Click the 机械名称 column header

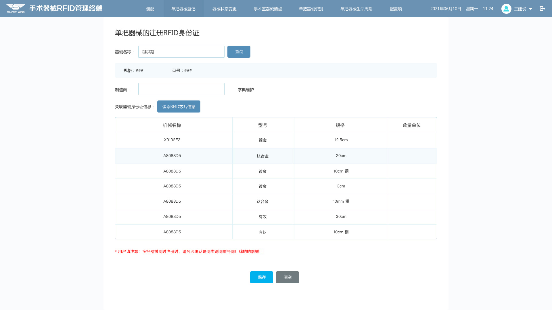point(172,125)
